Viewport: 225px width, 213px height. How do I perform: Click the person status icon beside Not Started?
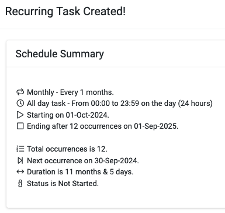click(20, 183)
